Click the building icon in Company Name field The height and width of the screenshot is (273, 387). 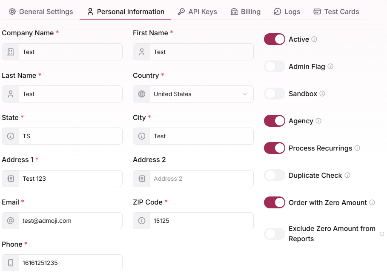click(11, 52)
